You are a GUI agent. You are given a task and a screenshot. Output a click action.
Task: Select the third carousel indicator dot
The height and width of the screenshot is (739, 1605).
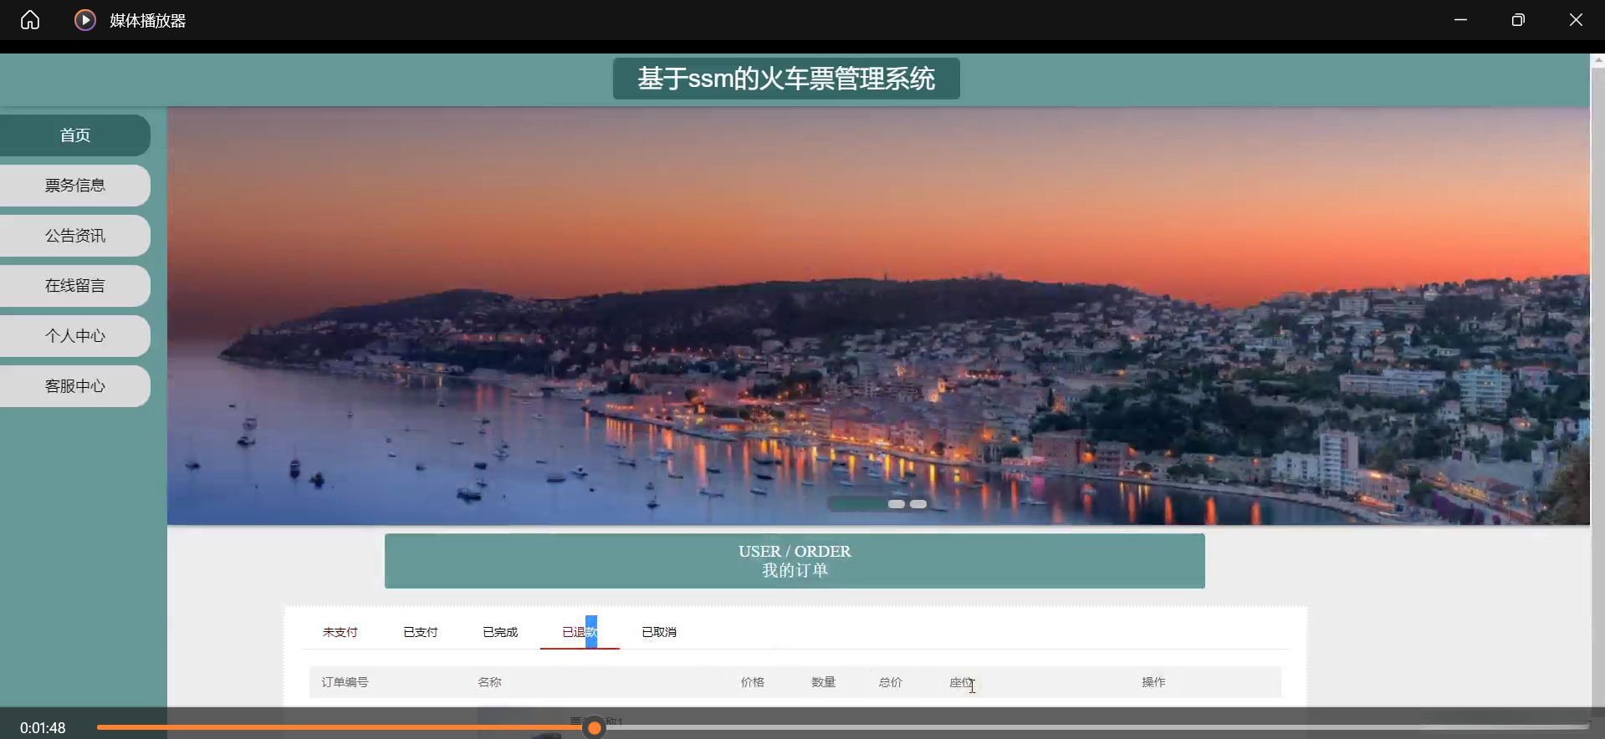918,504
